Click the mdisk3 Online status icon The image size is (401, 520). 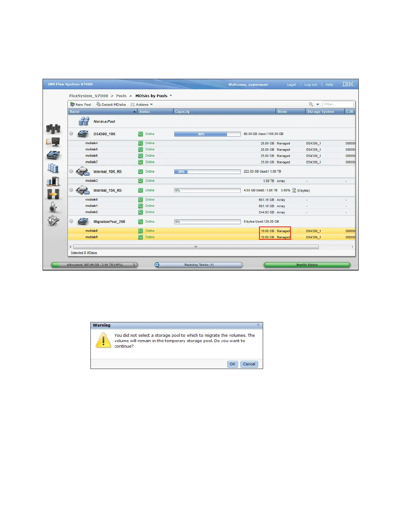(x=141, y=181)
